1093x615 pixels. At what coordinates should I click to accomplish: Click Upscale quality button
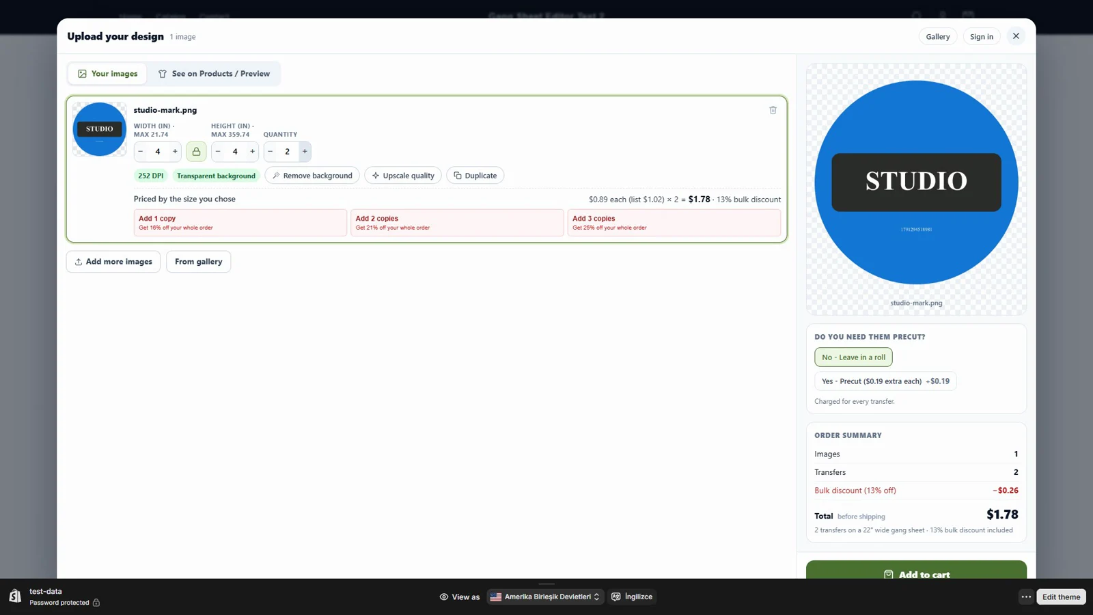pyautogui.click(x=403, y=176)
